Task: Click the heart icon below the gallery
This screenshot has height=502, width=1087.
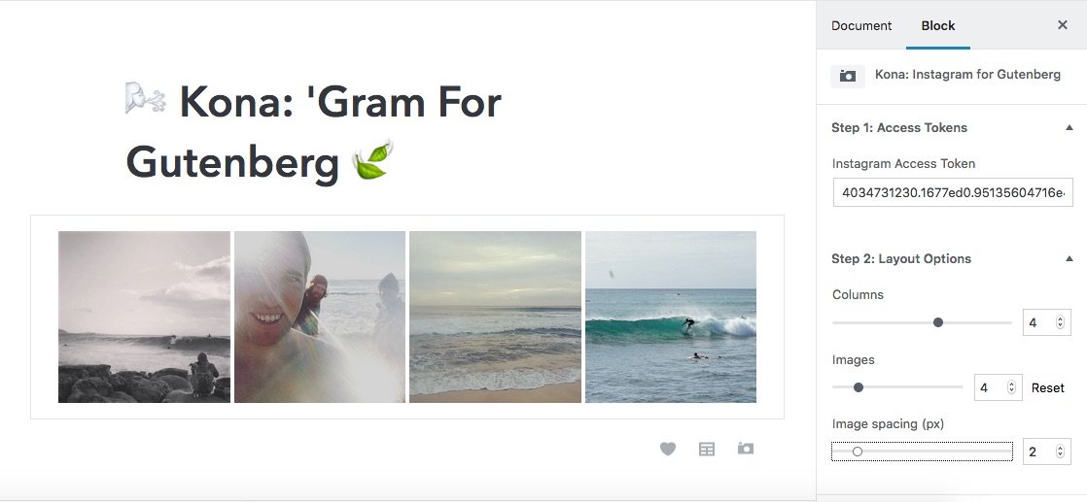Action: click(668, 449)
